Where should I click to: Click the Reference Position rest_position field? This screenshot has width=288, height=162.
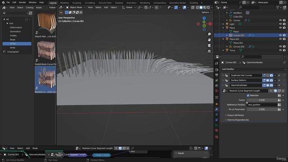coord(262,105)
